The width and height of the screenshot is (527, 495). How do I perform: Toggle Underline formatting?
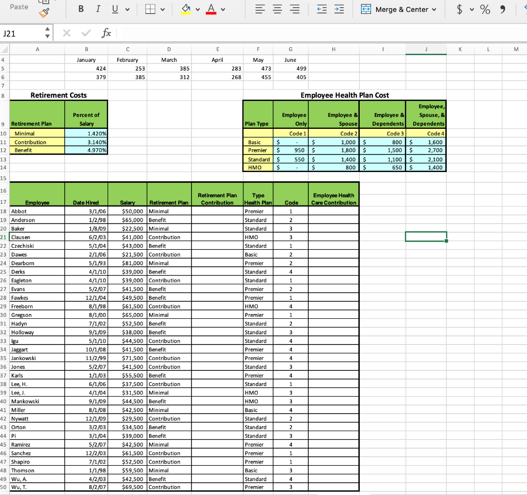[115, 9]
